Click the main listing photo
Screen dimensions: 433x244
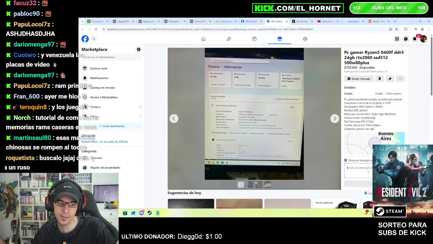coord(254,114)
